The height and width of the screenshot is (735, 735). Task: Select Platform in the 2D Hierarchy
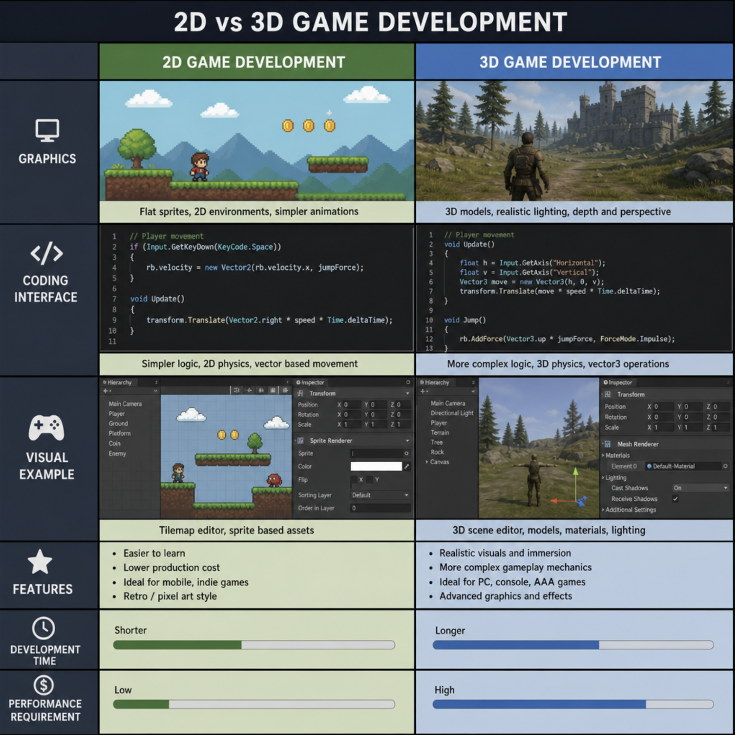120,433
